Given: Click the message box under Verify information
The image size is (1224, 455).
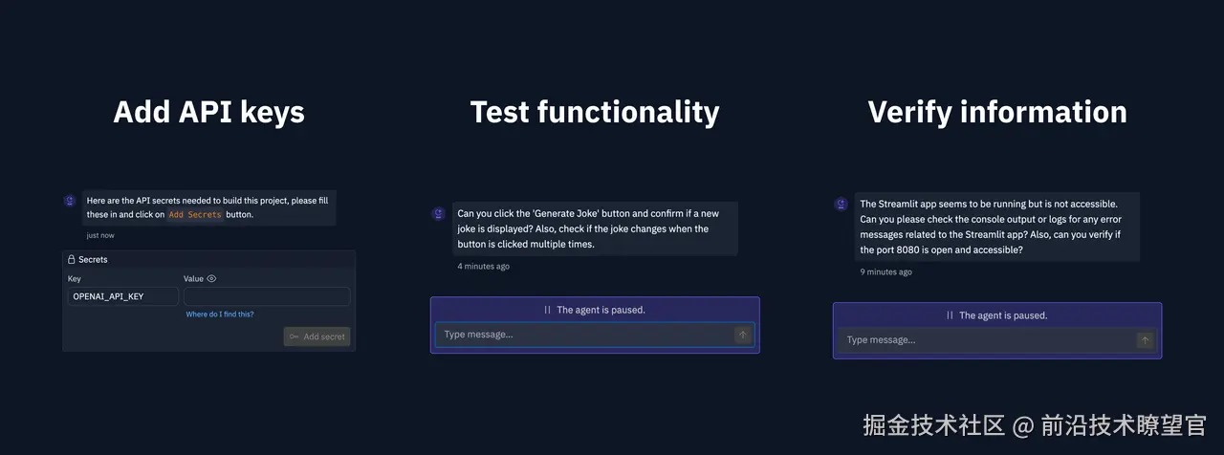Looking at the screenshot, I should pyautogui.click(x=985, y=340).
